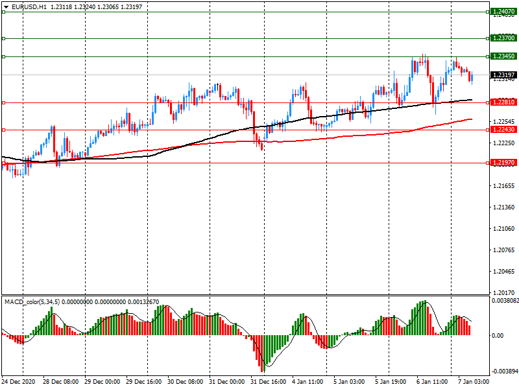Open the dropdown arrow beside EURUSD,H1
The image size is (519, 389).
(x=6, y=6)
